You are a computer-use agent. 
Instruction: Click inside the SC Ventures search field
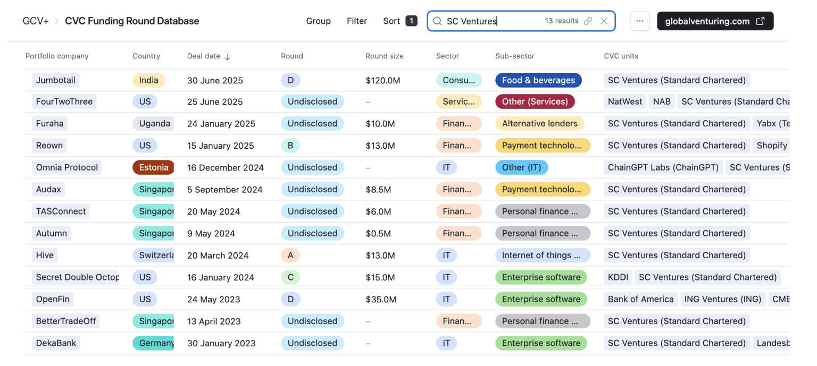pyautogui.click(x=489, y=21)
